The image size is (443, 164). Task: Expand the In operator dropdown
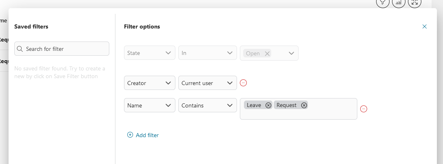click(207, 53)
